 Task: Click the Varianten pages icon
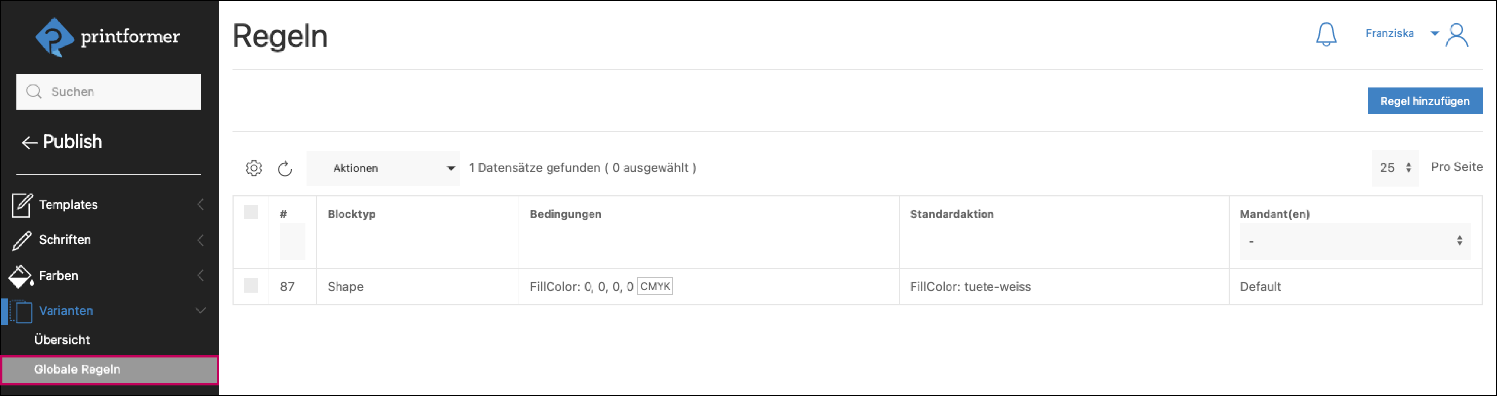point(22,311)
